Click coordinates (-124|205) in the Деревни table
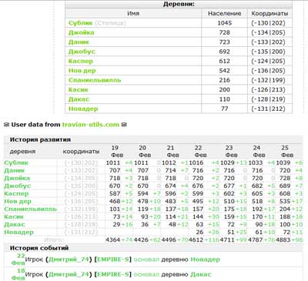The image size is (308, 281). pos(268,61)
